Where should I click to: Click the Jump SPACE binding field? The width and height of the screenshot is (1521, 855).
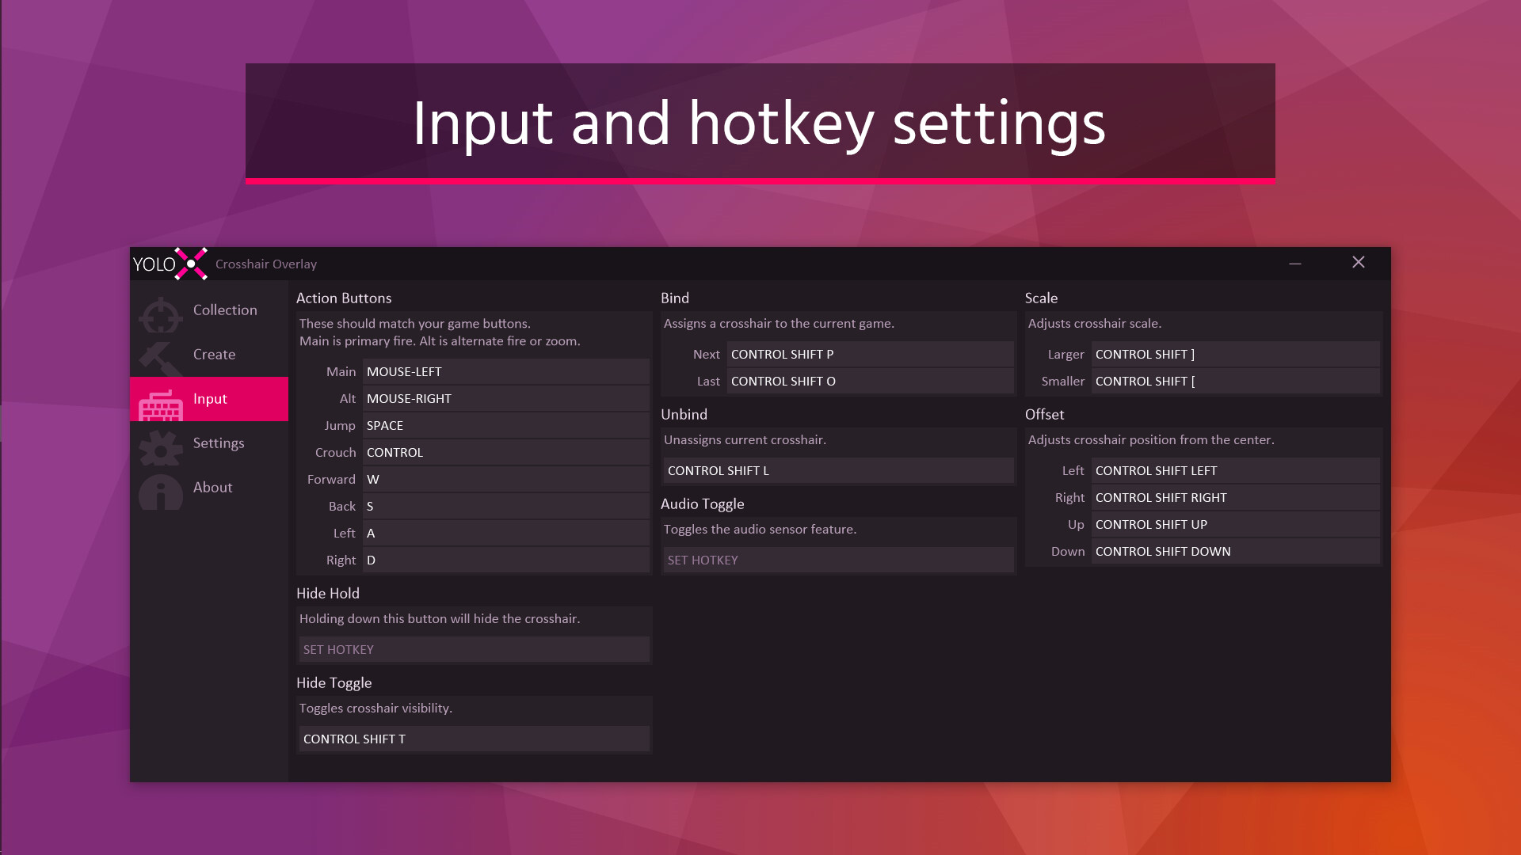[x=505, y=425]
